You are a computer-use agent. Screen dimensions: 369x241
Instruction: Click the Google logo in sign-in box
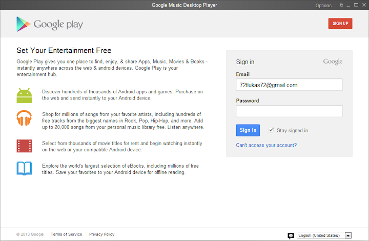(x=333, y=62)
